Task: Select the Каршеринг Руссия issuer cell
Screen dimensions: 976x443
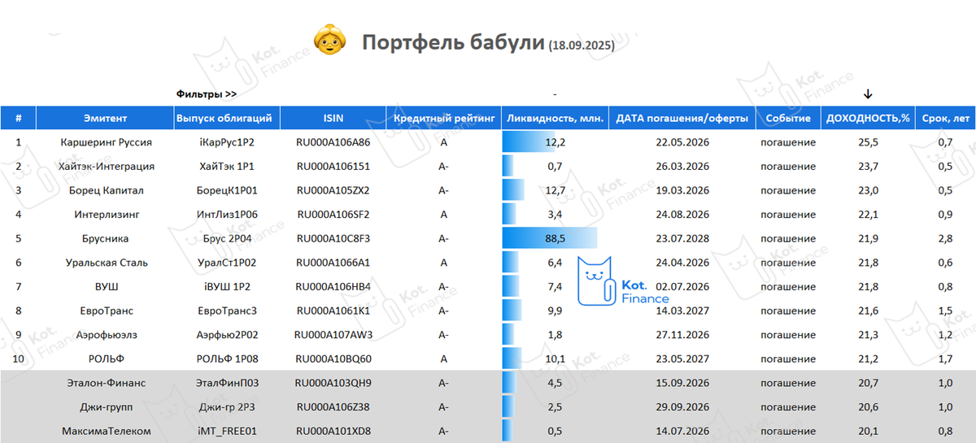Action: point(106,142)
